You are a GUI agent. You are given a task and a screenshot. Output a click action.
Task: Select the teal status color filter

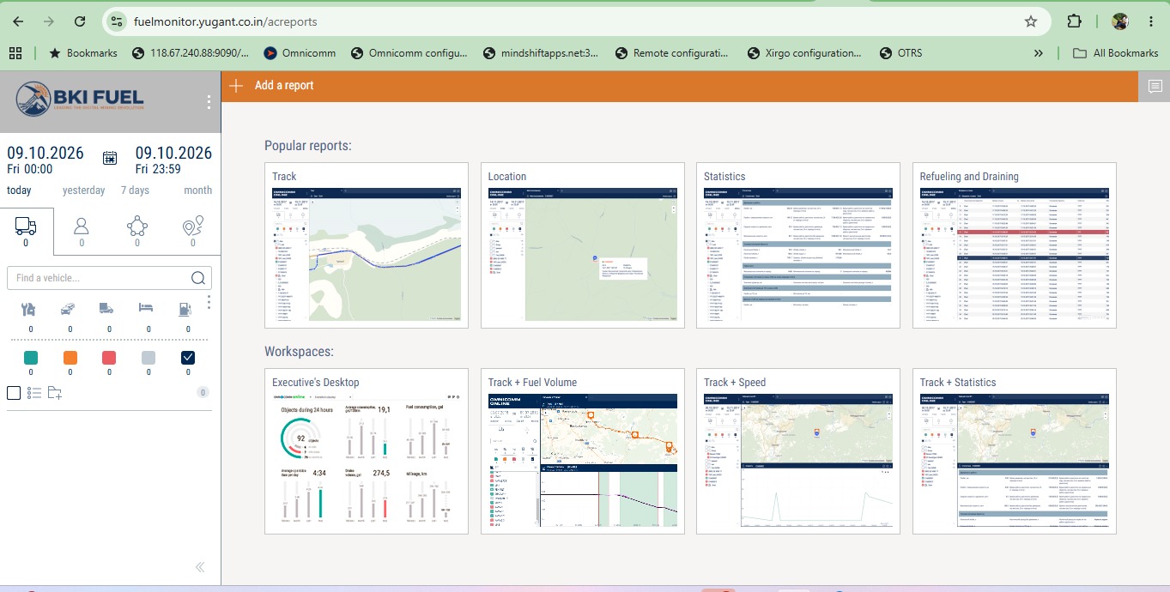31,358
